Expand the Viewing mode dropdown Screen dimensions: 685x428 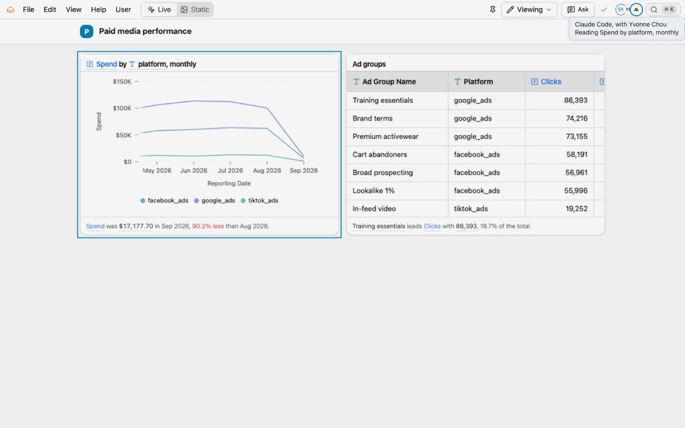529,10
